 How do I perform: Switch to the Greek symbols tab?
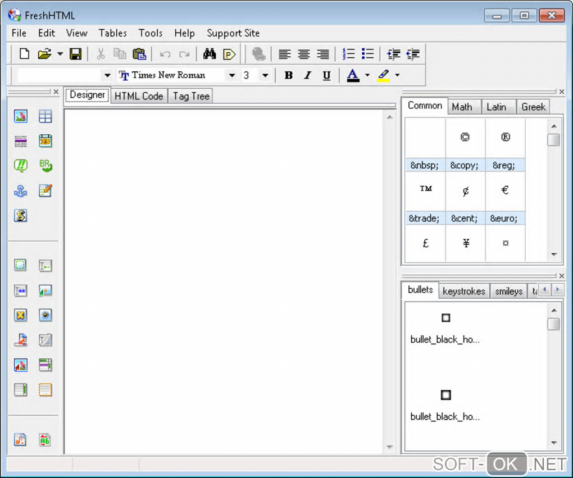pyautogui.click(x=533, y=107)
